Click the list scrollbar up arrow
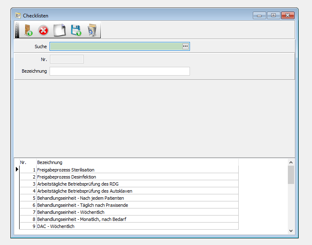 [x=291, y=162]
